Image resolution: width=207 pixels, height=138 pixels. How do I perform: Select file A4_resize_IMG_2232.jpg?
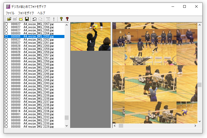(x=39, y=117)
